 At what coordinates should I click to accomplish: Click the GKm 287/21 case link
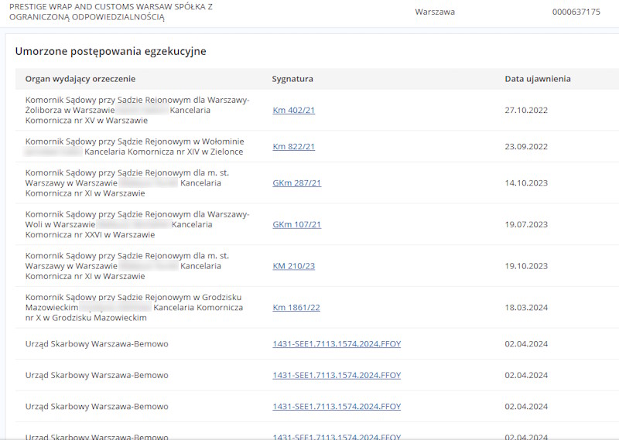pyautogui.click(x=296, y=183)
